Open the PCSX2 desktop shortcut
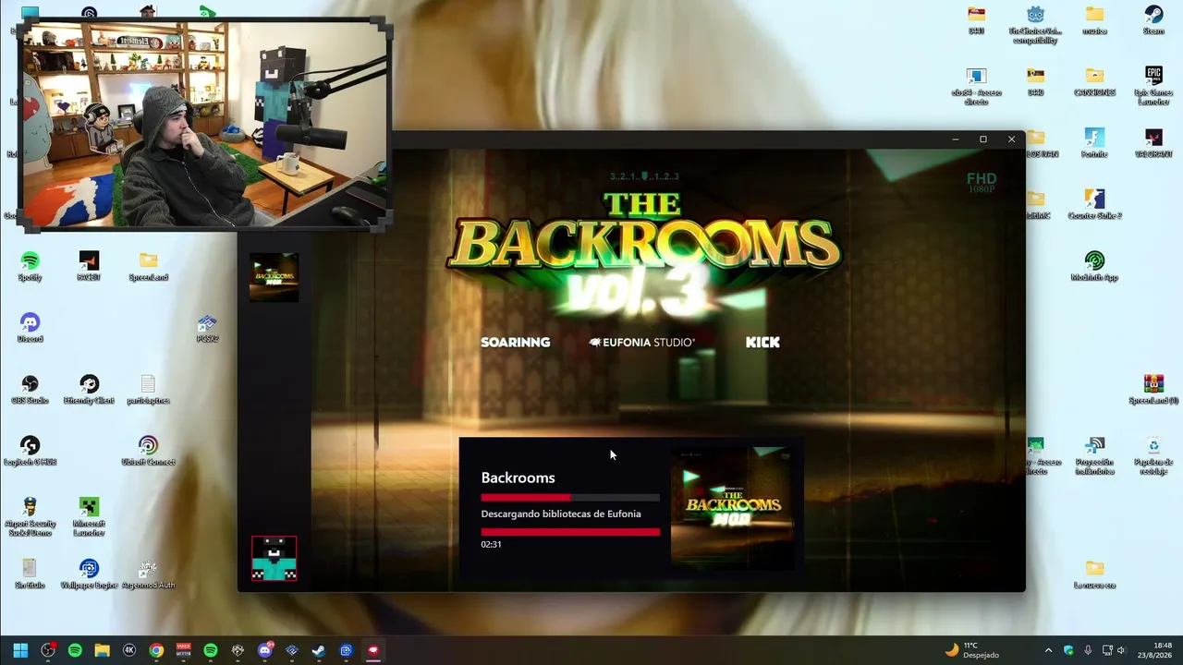 (207, 328)
